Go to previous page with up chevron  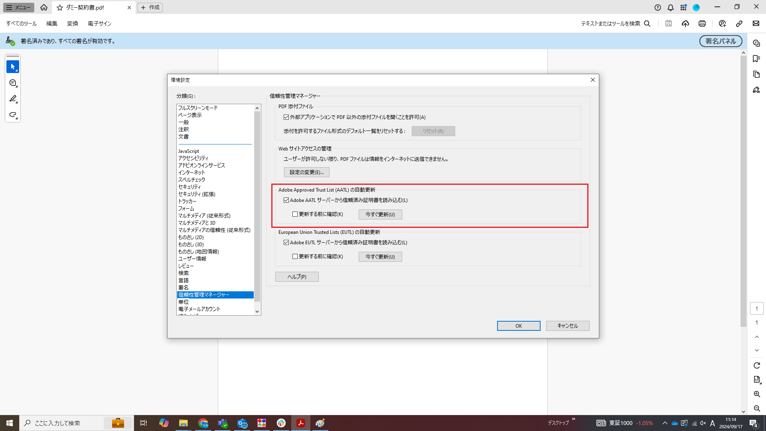[x=757, y=337]
